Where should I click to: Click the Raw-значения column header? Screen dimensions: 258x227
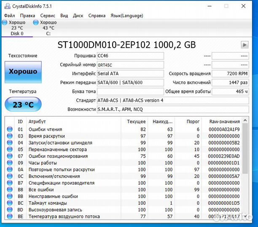pyautogui.click(x=222, y=121)
